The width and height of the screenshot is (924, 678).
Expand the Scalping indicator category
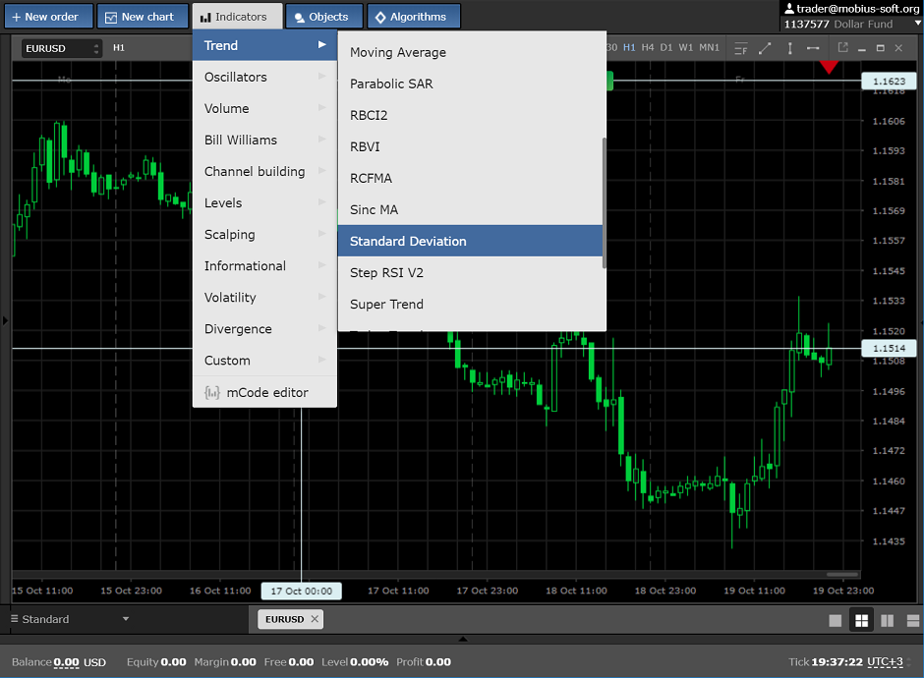[x=264, y=235]
